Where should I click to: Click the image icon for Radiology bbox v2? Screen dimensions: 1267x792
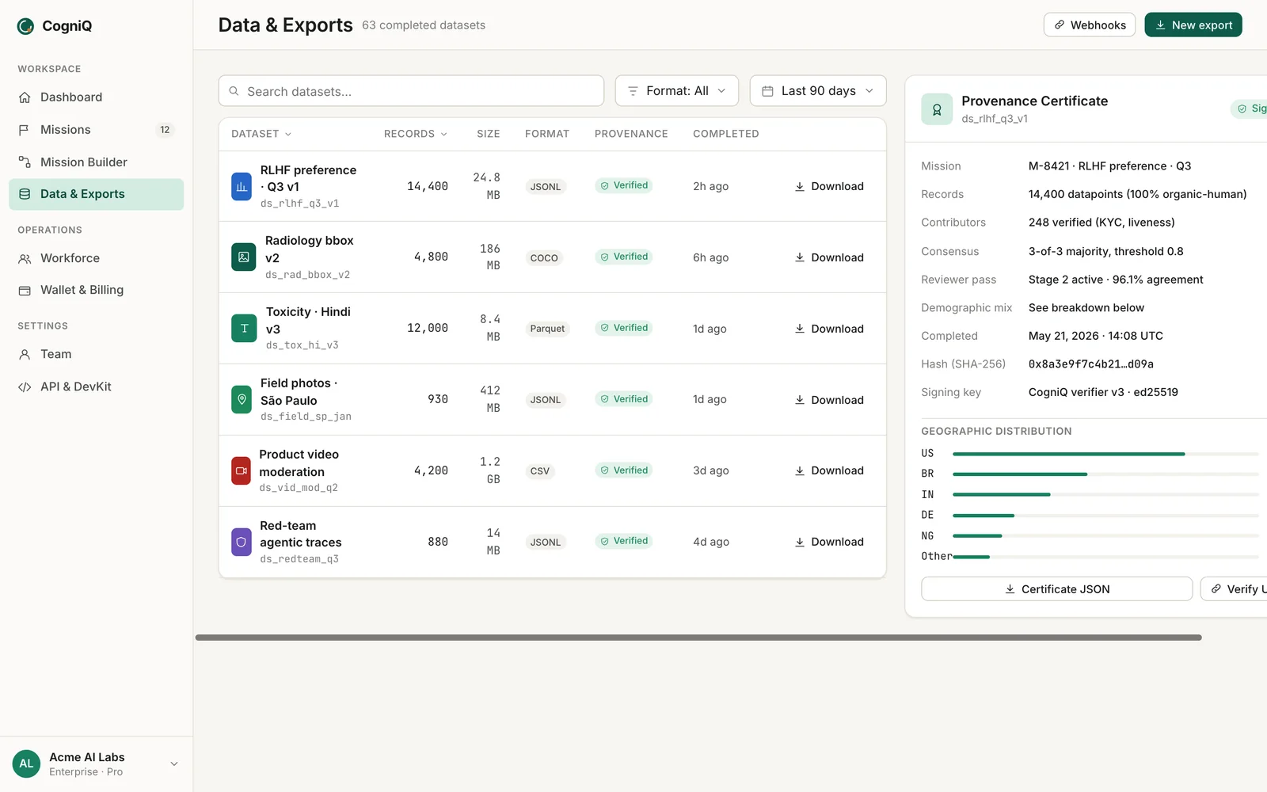[244, 257]
